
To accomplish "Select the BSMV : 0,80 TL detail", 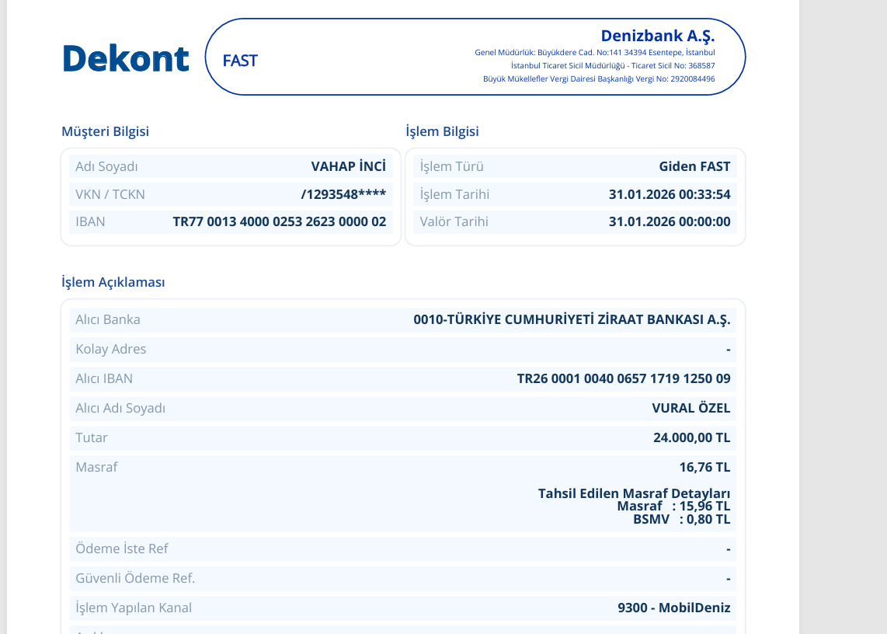I will pyautogui.click(x=682, y=519).
